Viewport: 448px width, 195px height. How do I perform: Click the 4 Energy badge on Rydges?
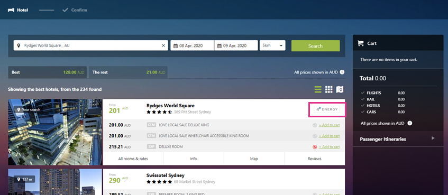pyautogui.click(x=327, y=109)
